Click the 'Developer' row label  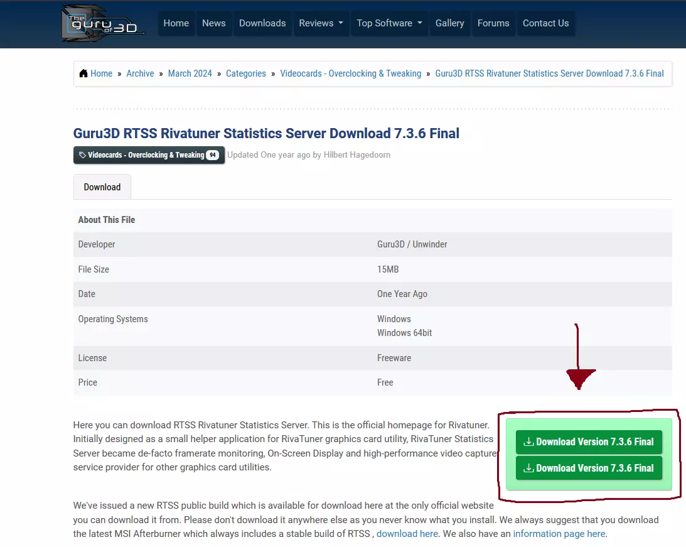point(97,244)
